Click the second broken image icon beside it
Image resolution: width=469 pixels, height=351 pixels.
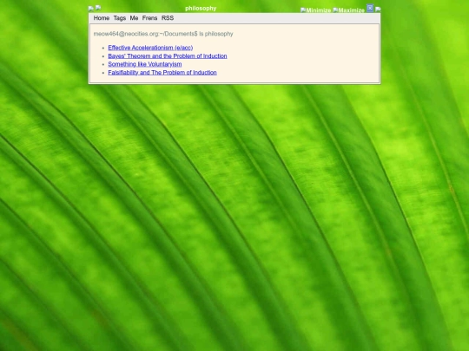coord(98,8)
